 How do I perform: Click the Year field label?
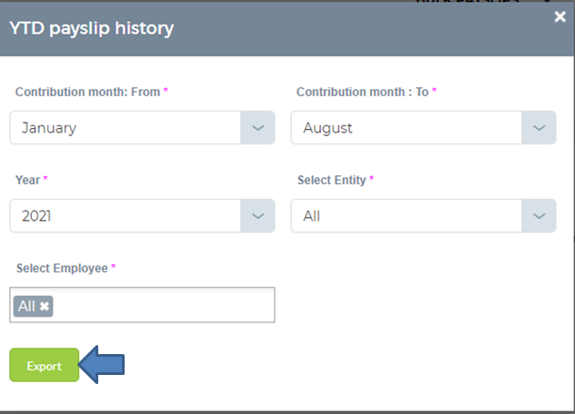[27, 180]
